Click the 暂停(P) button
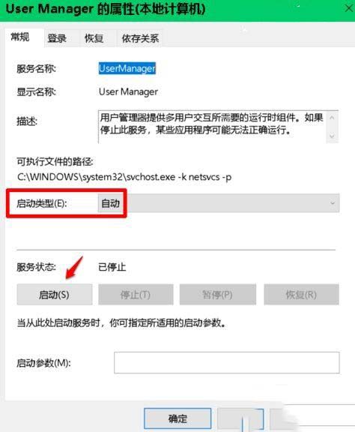355x432 pixels. (x=218, y=295)
